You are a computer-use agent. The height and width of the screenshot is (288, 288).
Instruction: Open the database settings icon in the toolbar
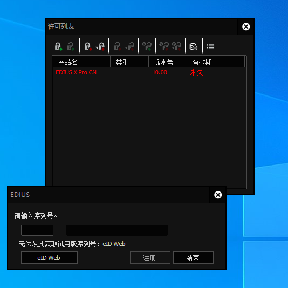tap(194, 46)
